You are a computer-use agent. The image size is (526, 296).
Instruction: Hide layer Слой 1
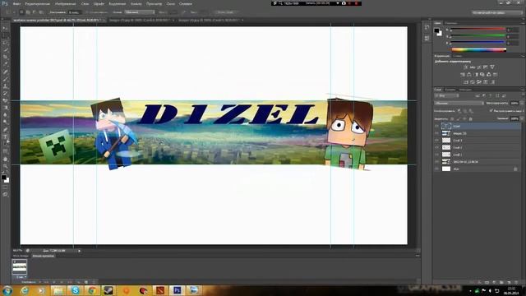436,155
